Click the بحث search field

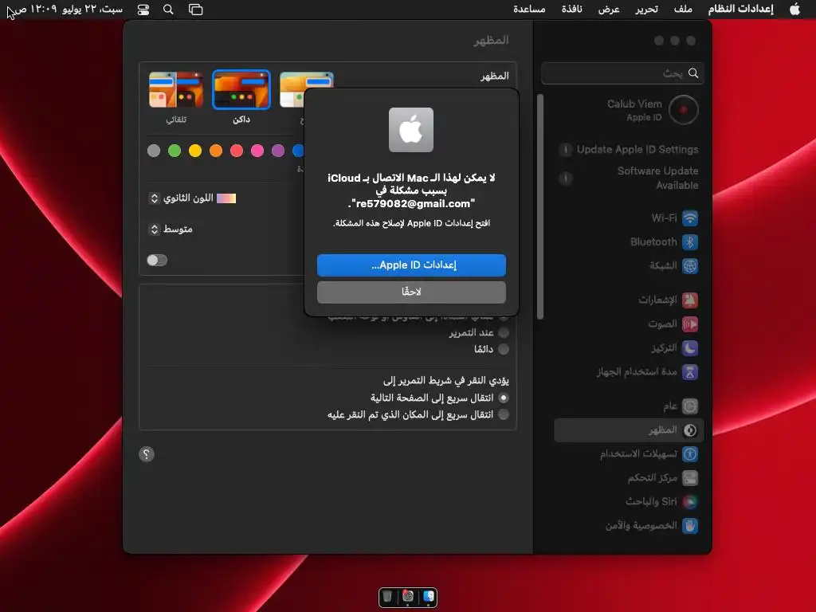pyautogui.click(x=622, y=73)
